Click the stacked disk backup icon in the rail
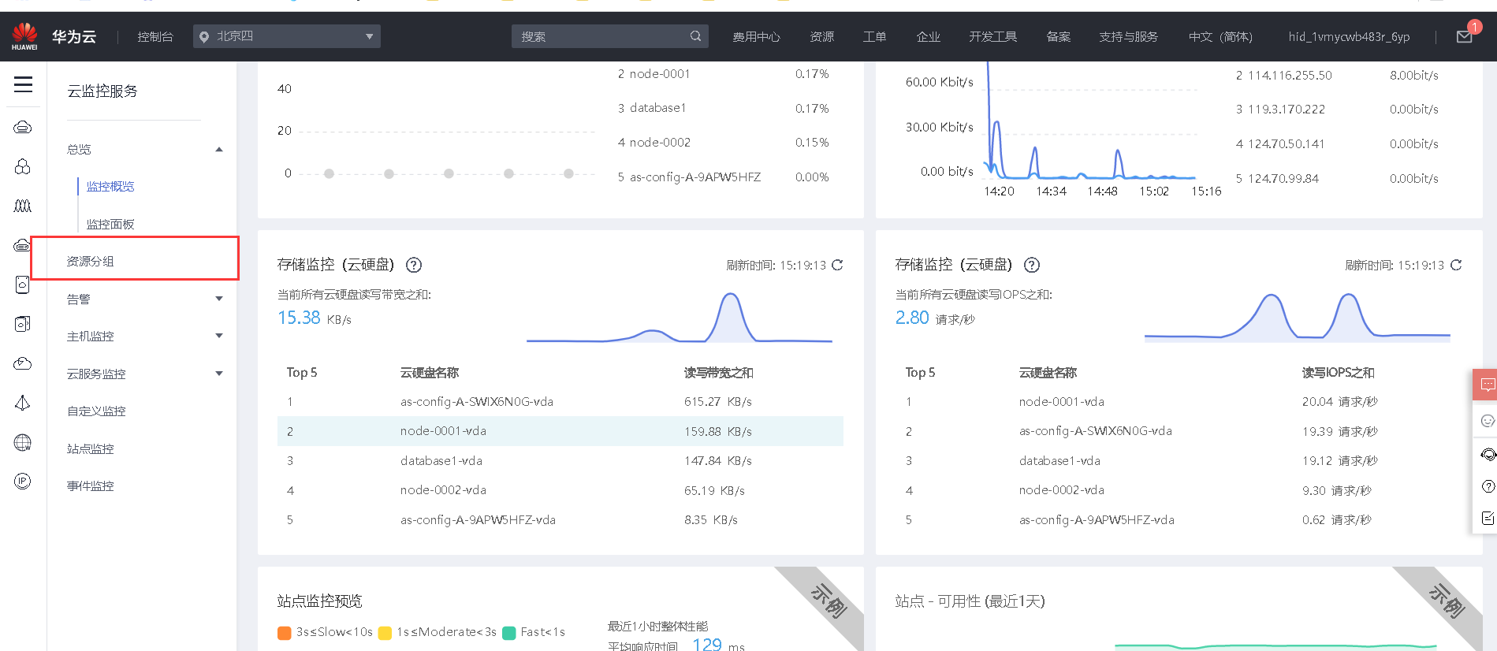Viewport: 1497px width, 651px height. tap(23, 324)
